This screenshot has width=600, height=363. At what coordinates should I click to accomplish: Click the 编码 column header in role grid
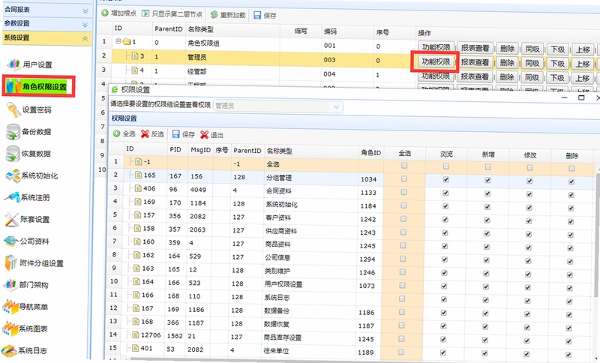(330, 31)
